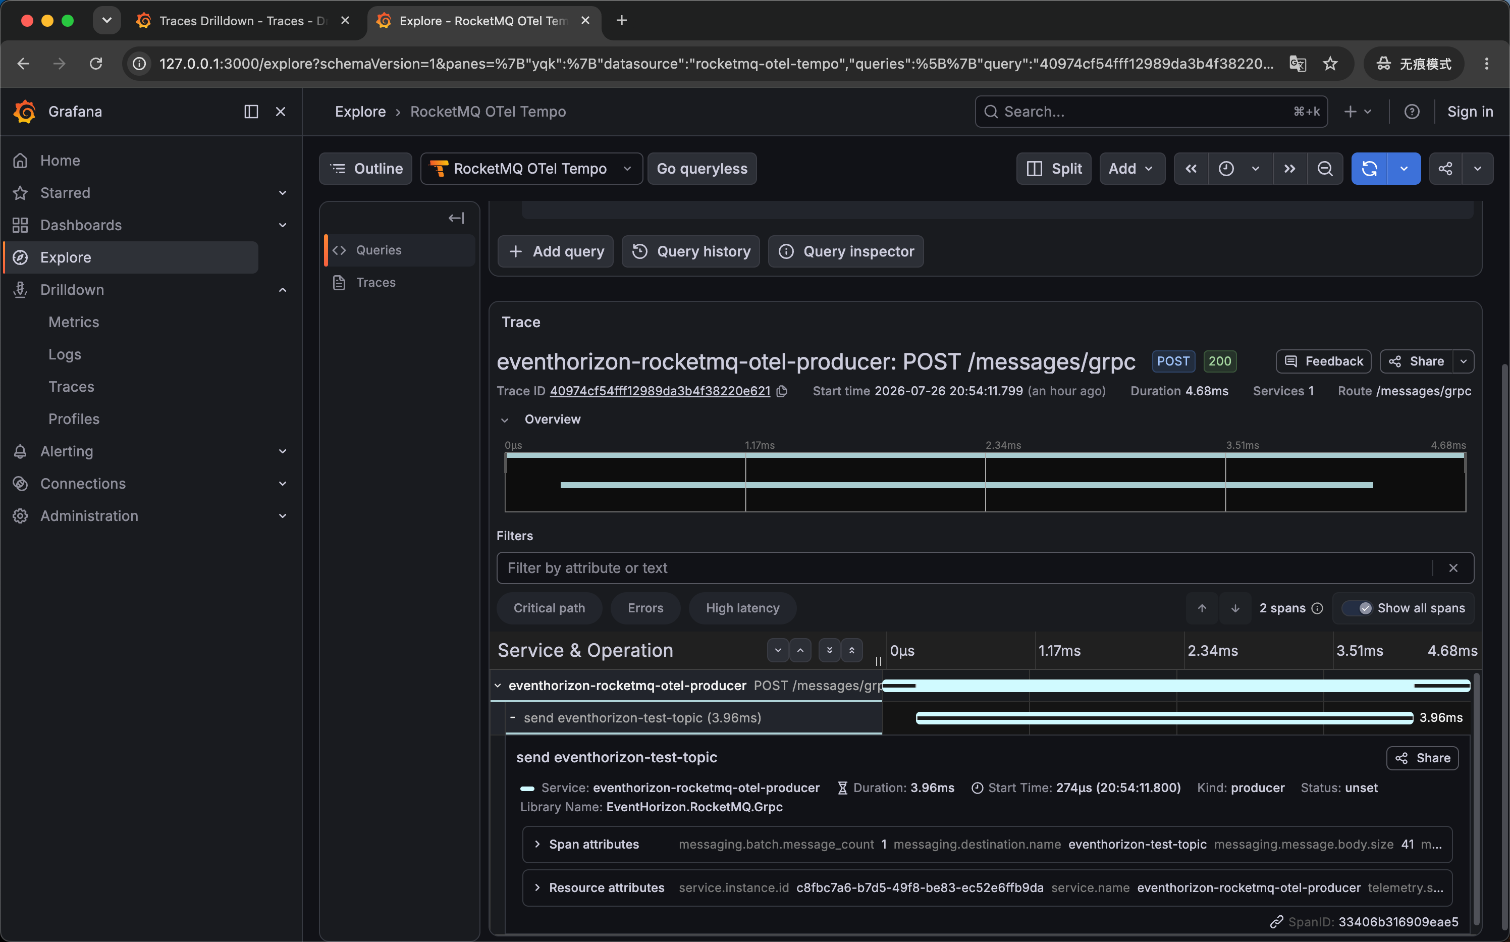Jump to previous matching span arrow

[1202, 608]
